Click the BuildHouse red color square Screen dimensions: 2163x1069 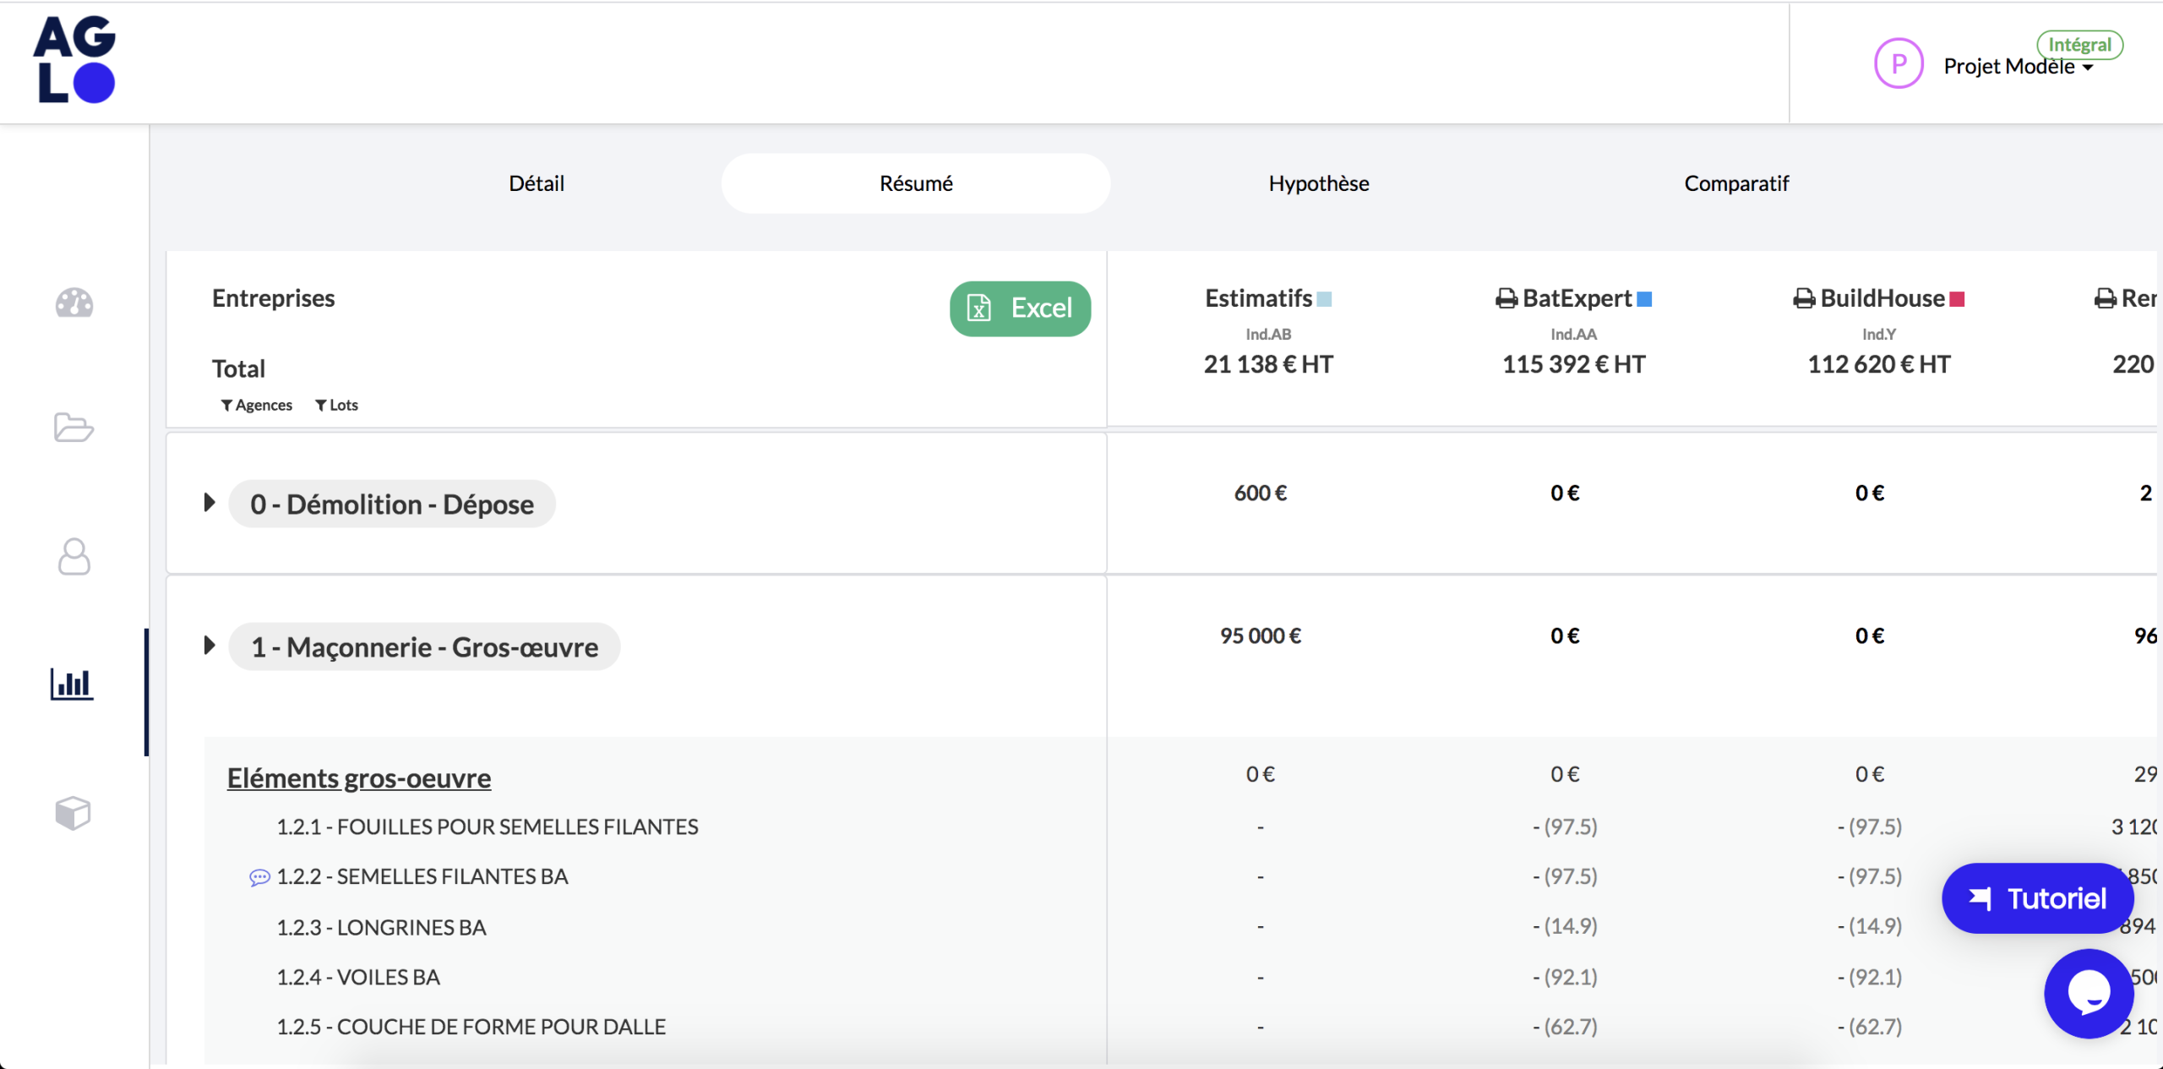(x=1957, y=299)
